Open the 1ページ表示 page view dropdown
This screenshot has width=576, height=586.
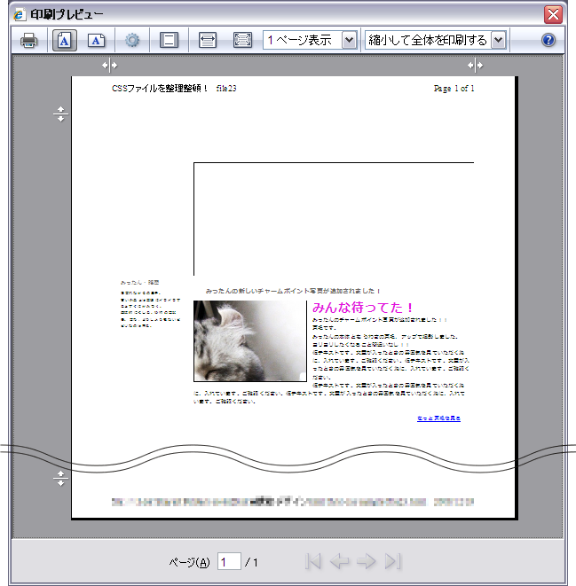tap(310, 40)
